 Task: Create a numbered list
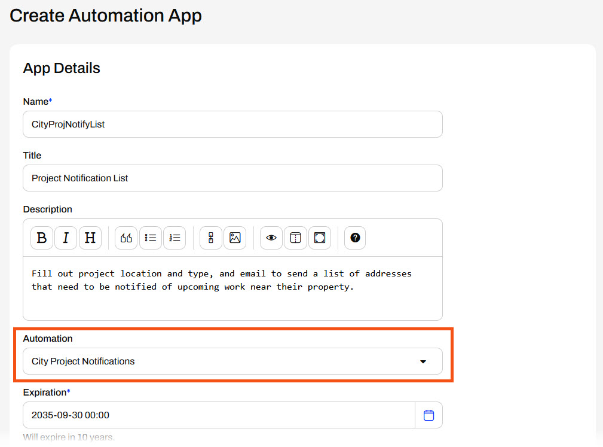coord(175,238)
